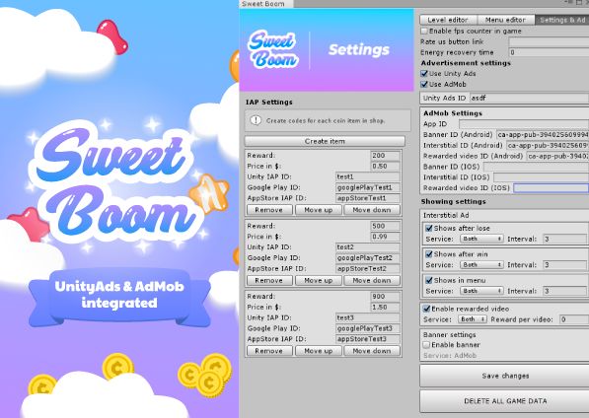Click DELETE ALL GAME DATA button

click(504, 401)
